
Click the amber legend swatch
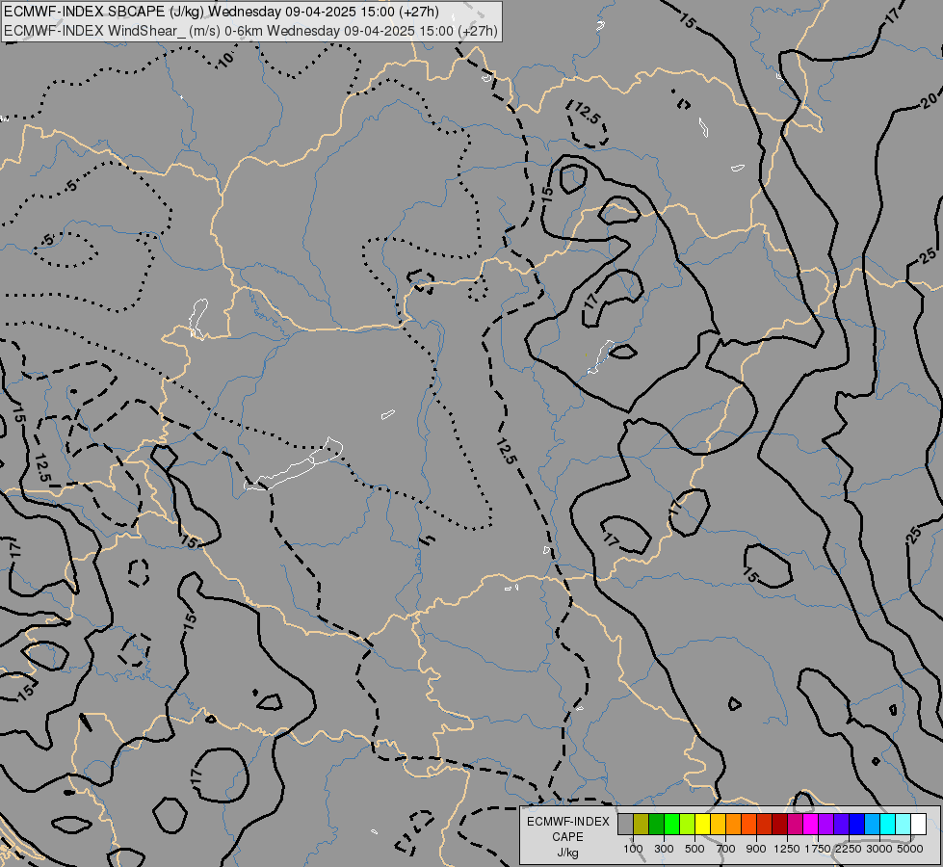click(x=718, y=825)
